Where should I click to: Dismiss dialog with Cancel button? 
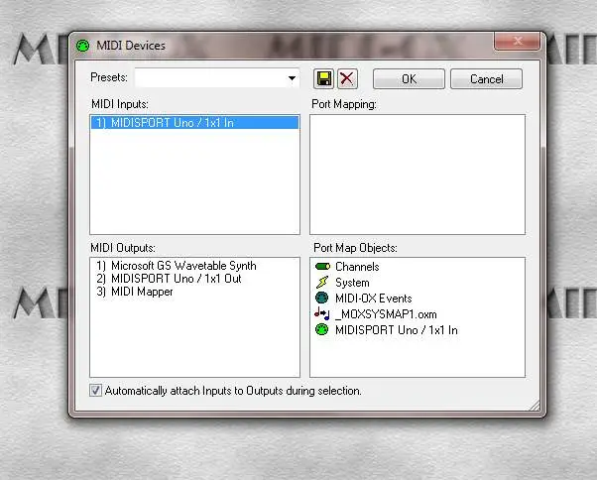pyautogui.click(x=486, y=78)
